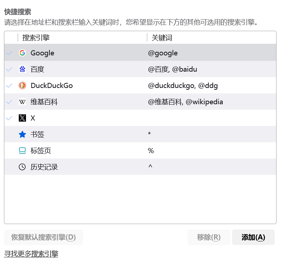The width and height of the screenshot is (283, 270).
Task: Click the 关键词 column header
Action: [212, 38]
